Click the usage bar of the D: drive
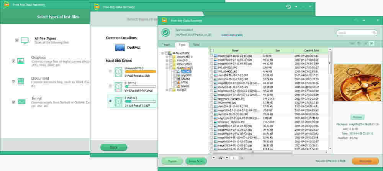383x171 pixels. pyautogui.click(x=141, y=87)
